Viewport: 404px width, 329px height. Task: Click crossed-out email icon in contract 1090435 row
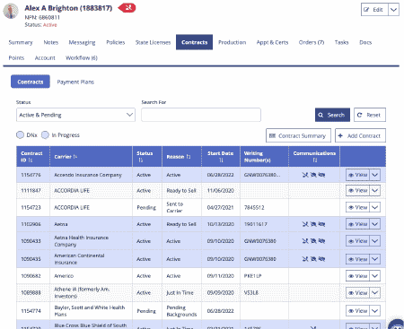point(313,259)
